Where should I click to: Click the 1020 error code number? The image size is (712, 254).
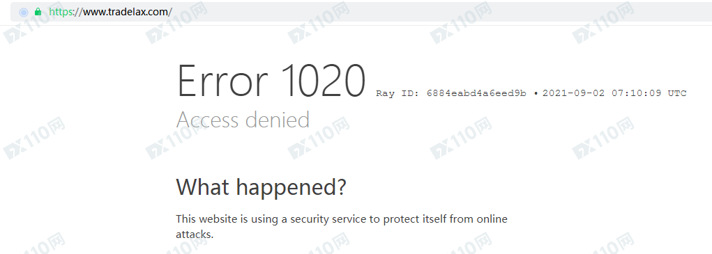point(322,81)
